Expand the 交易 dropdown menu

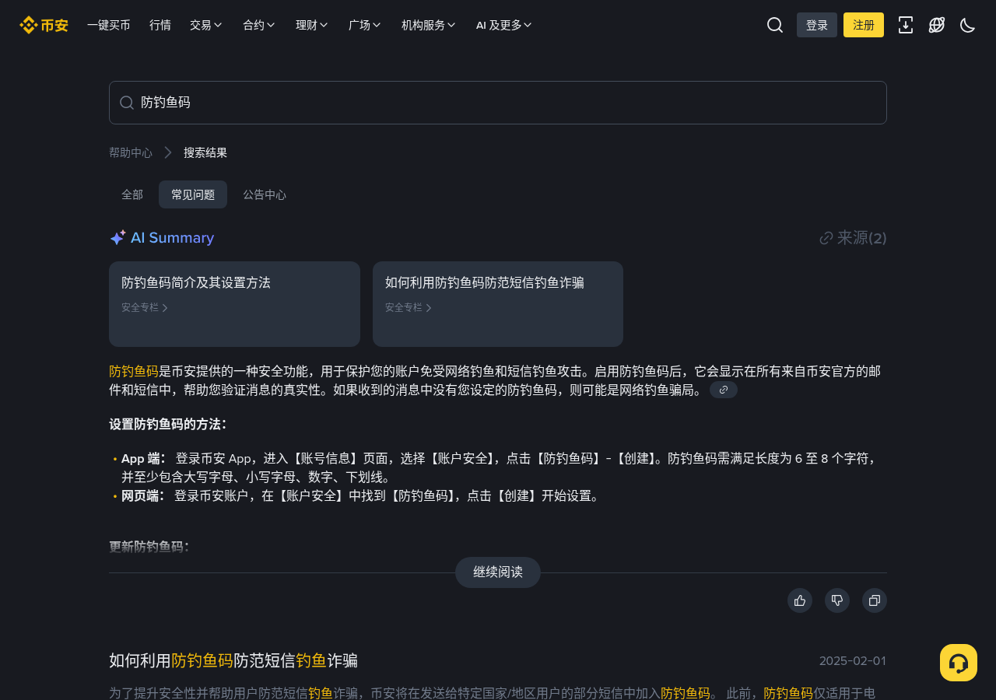point(206,25)
